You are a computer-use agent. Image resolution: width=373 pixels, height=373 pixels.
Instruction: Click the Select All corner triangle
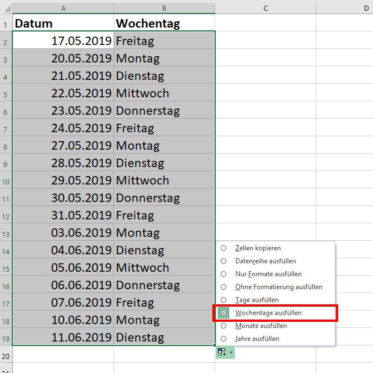point(7,8)
